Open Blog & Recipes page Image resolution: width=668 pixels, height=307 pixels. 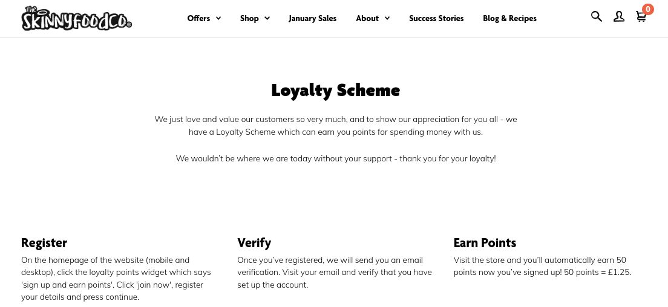(509, 18)
